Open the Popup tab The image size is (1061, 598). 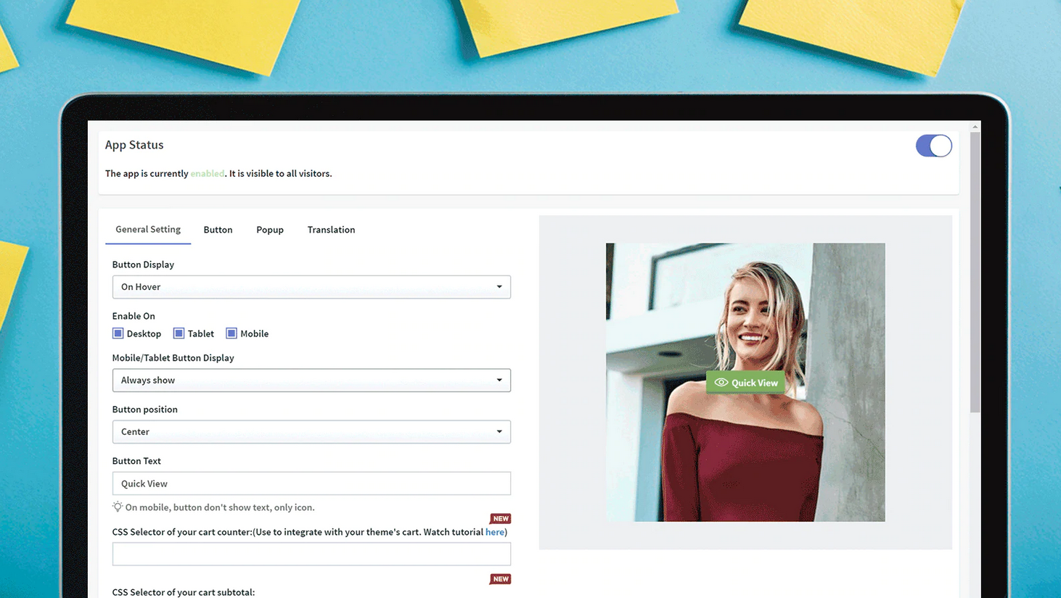[270, 230]
